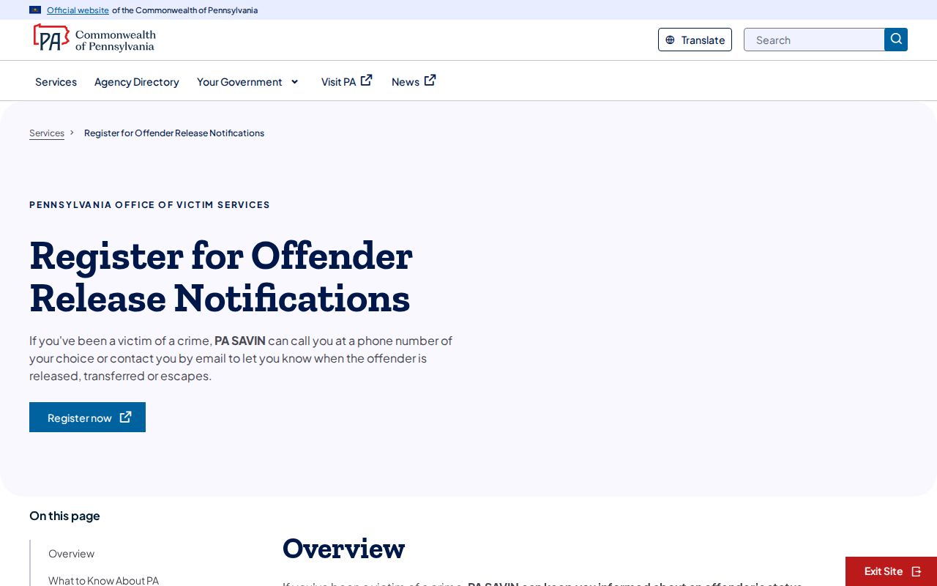Open the Your Government menu
Image resolution: width=937 pixels, height=586 pixels.
(x=239, y=82)
